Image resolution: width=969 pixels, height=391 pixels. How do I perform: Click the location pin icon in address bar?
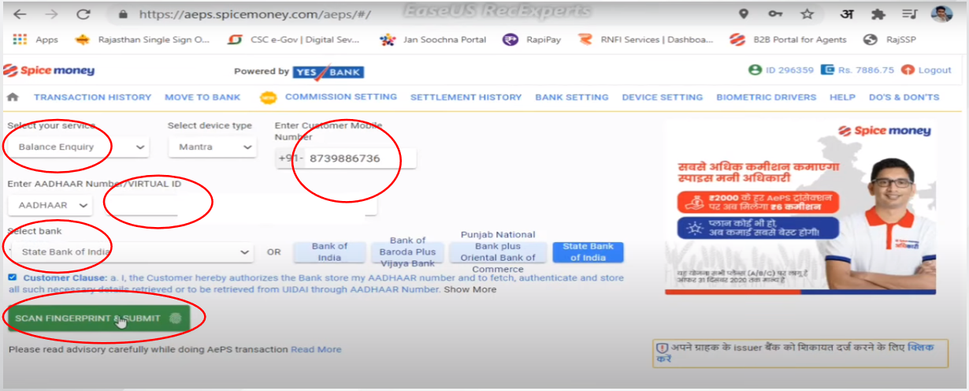(x=743, y=14)
